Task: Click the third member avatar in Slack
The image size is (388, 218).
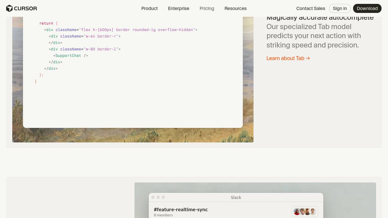Action: click(307, 212)
